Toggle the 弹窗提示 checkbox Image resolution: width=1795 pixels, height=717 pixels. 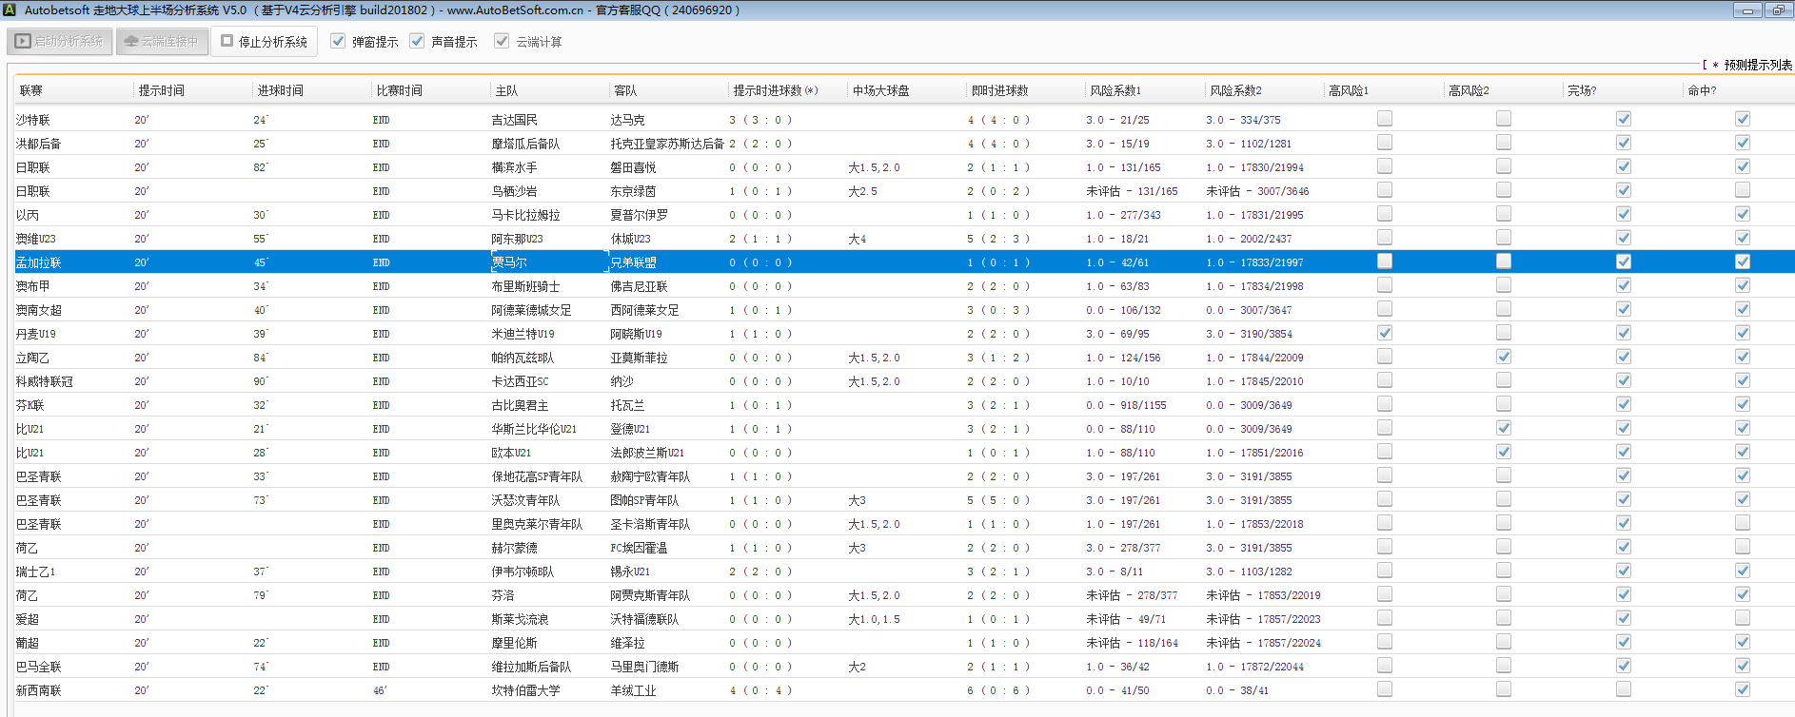point(338,41)
